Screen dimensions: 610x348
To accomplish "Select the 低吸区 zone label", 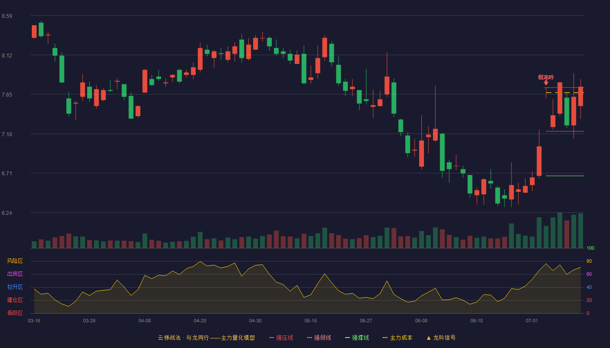I will point(15,313).
